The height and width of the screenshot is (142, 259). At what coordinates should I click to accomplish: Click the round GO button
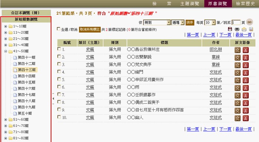pos(249,22)
